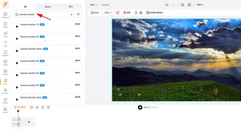This screenshot has width=241, height=129.
Task: Click the redo arrow
Action: (x=174, y=5)
